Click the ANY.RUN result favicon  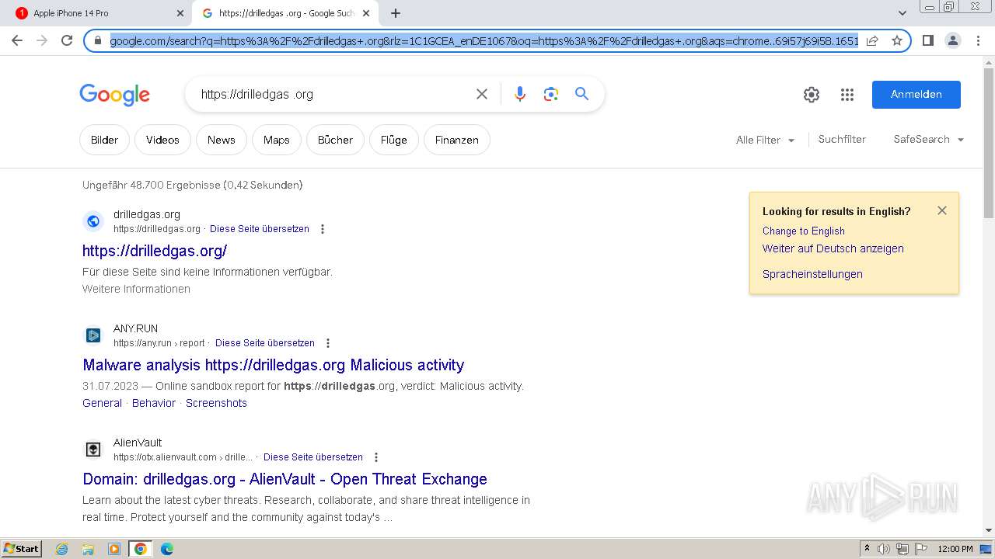tap(93, 335)
